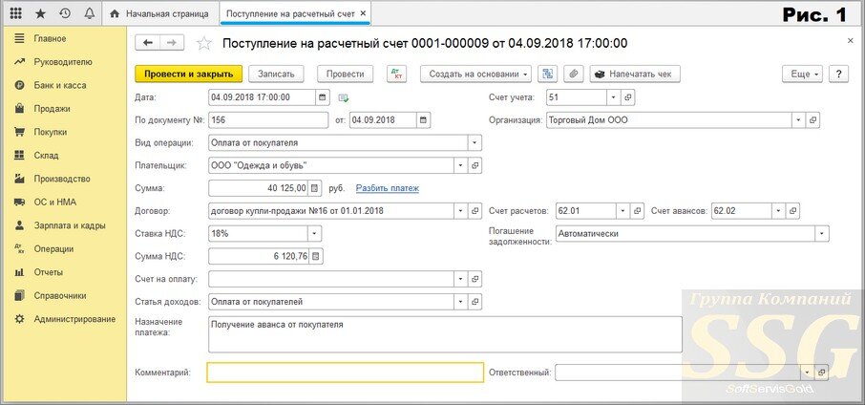Open Склад section in sidebar
The width and height of the screenshot is (865, 405).
[46, 156]
